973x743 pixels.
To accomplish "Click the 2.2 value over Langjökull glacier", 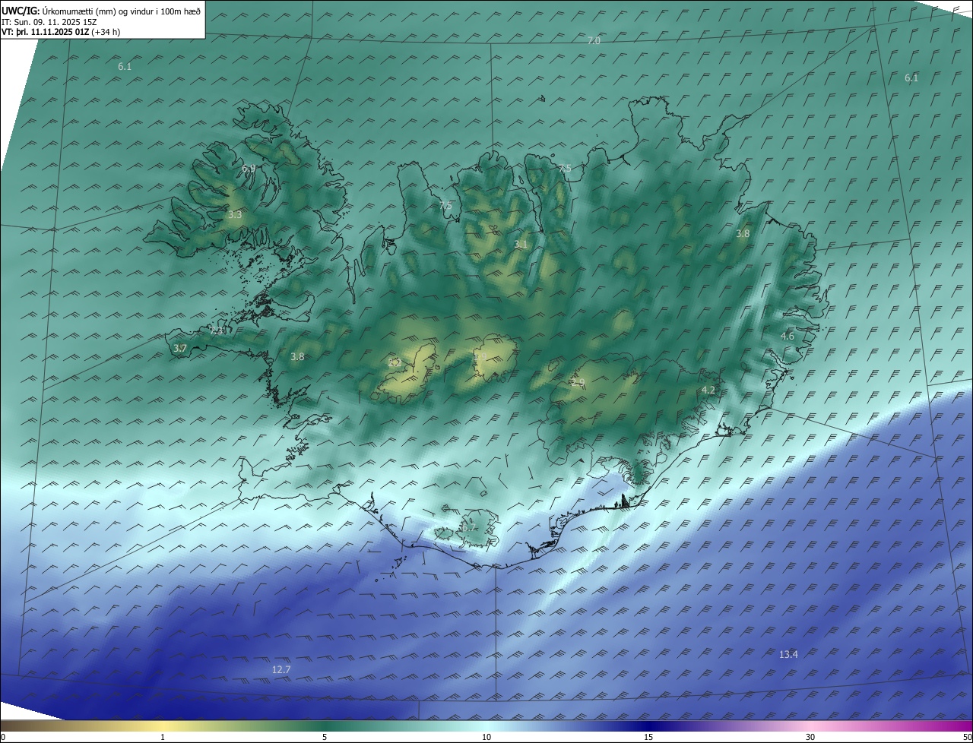I will coord(395,362).
